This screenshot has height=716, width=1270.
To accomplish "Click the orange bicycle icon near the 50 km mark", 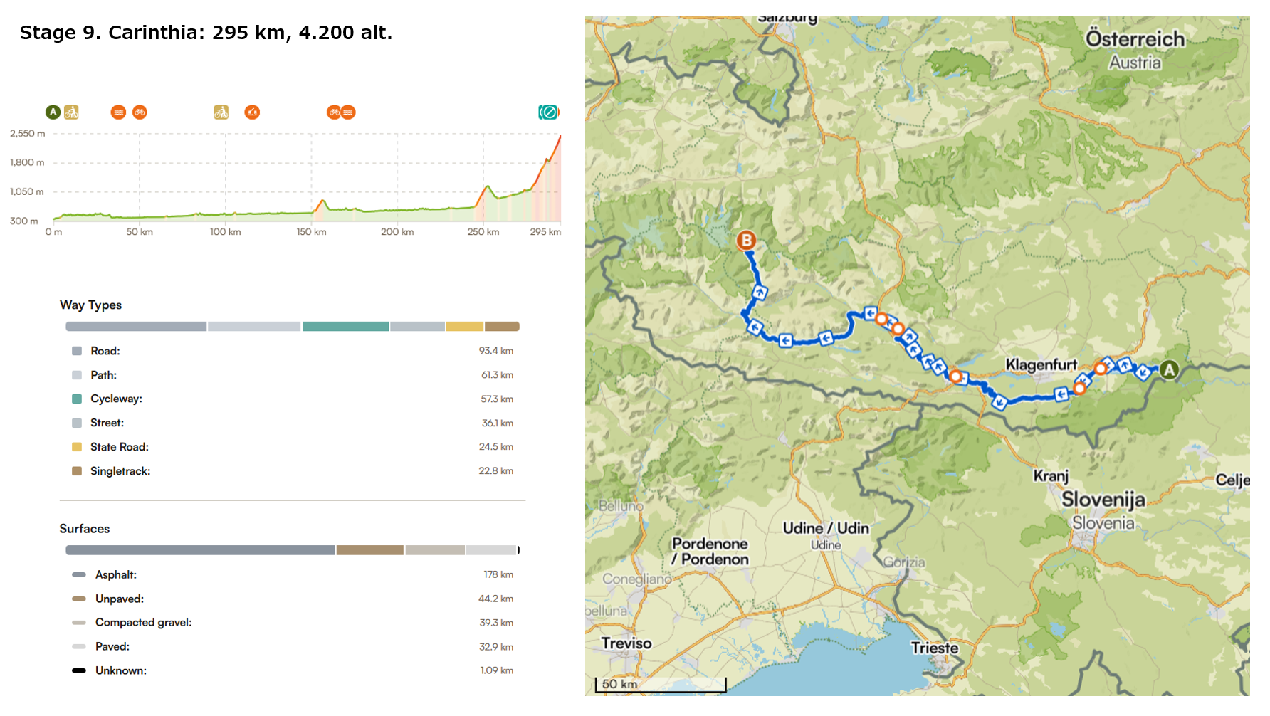I will (140, 112).
